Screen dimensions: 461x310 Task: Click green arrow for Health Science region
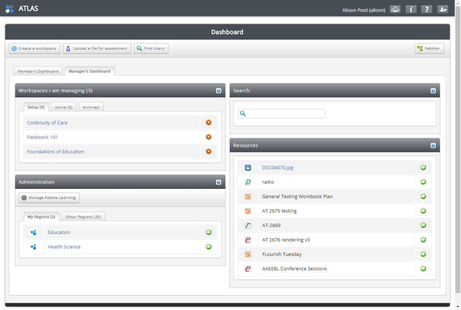[208, 247]
